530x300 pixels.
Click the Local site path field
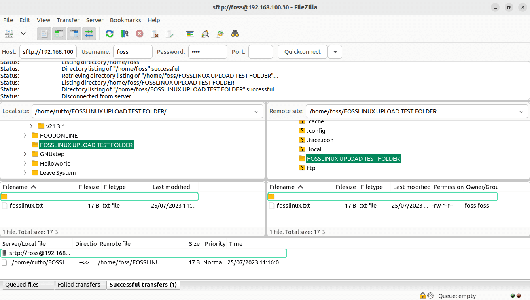140,111
